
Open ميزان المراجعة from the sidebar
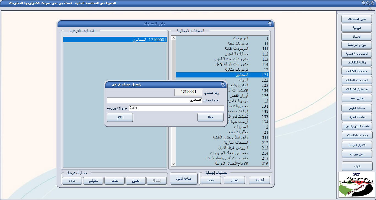click(x=356, y=45)
